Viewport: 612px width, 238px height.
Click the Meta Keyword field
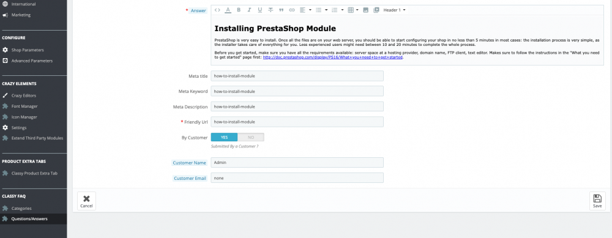click(x=297, y=91)
